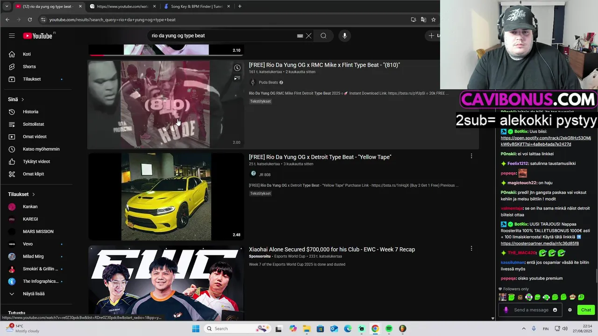Open the EWC thumbnail video
The image size is (598, 336).
point(166,283)
